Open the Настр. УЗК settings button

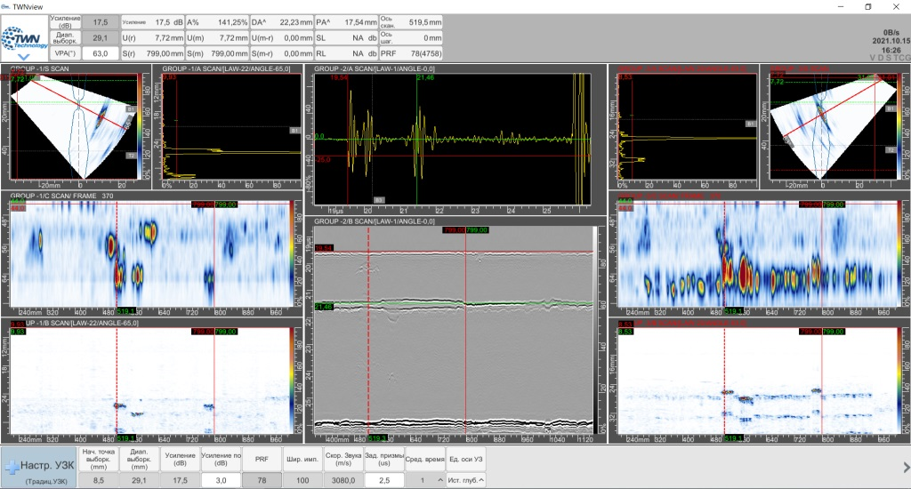(x=37, y=466)
